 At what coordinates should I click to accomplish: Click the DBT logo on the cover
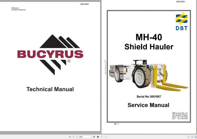click(182, 21)
